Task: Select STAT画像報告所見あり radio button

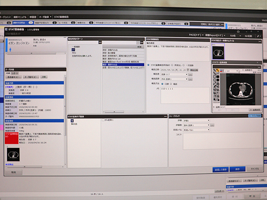Action: [x=148, y=65]
